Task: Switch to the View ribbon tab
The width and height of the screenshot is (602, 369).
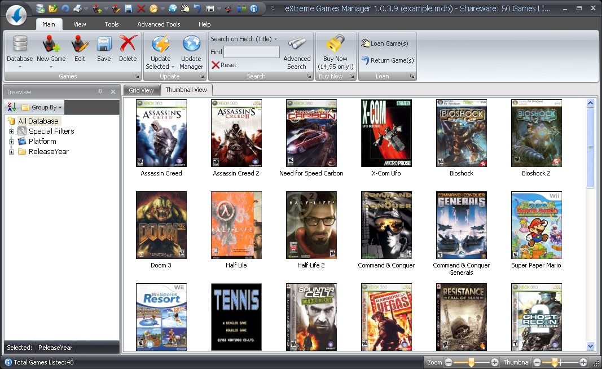Action: click(x=80, y=24)
